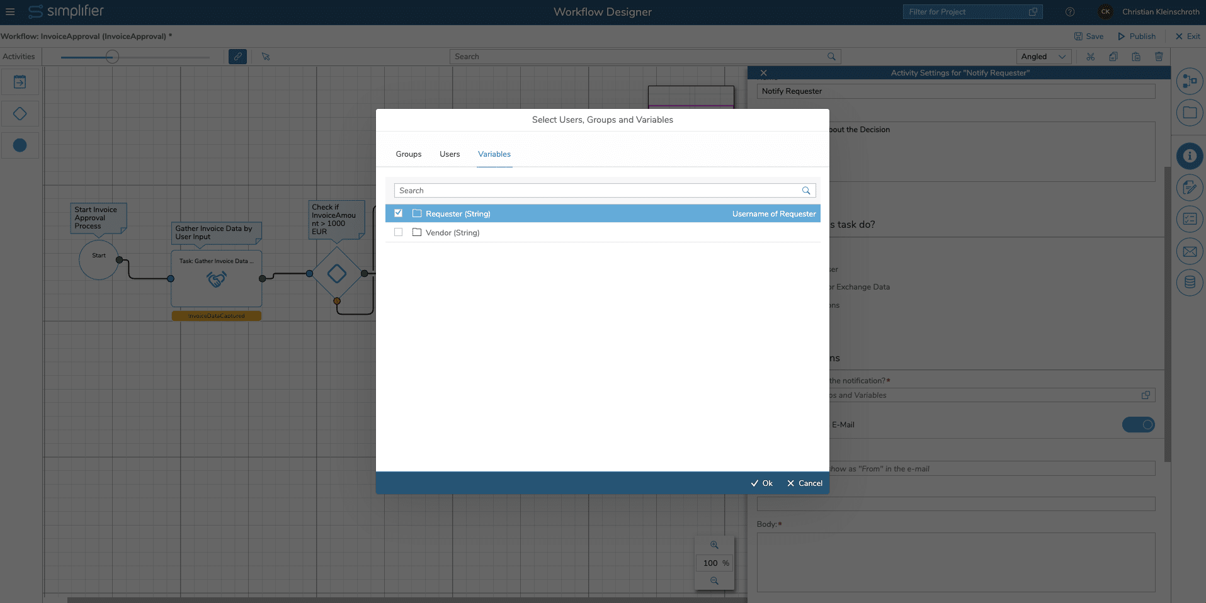Click the dialog Search input field
Screen dimensions: 1206x603
(605, 191)
